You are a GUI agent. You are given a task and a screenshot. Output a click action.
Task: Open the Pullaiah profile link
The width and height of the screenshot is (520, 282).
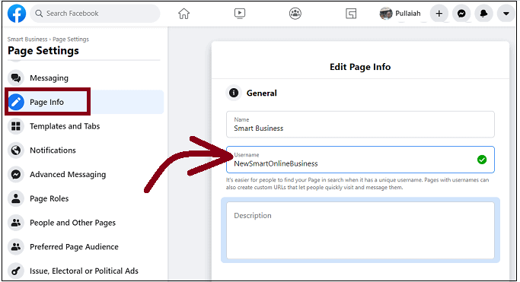click(x=400, y=14)
